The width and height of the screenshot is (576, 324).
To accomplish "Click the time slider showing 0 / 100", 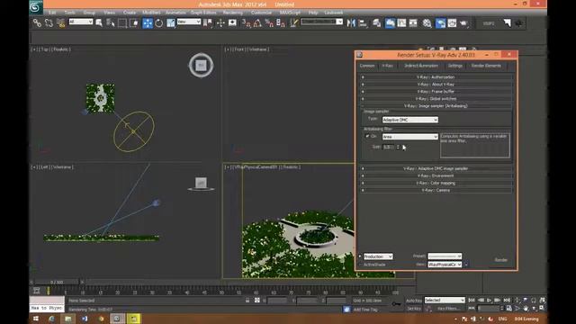I will (x=57, y=282).
